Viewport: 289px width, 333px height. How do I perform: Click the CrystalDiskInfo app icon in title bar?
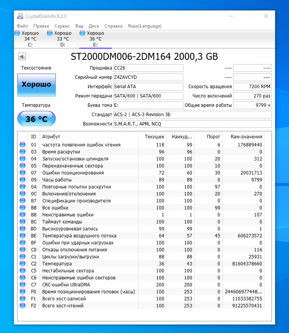point(20,16)
